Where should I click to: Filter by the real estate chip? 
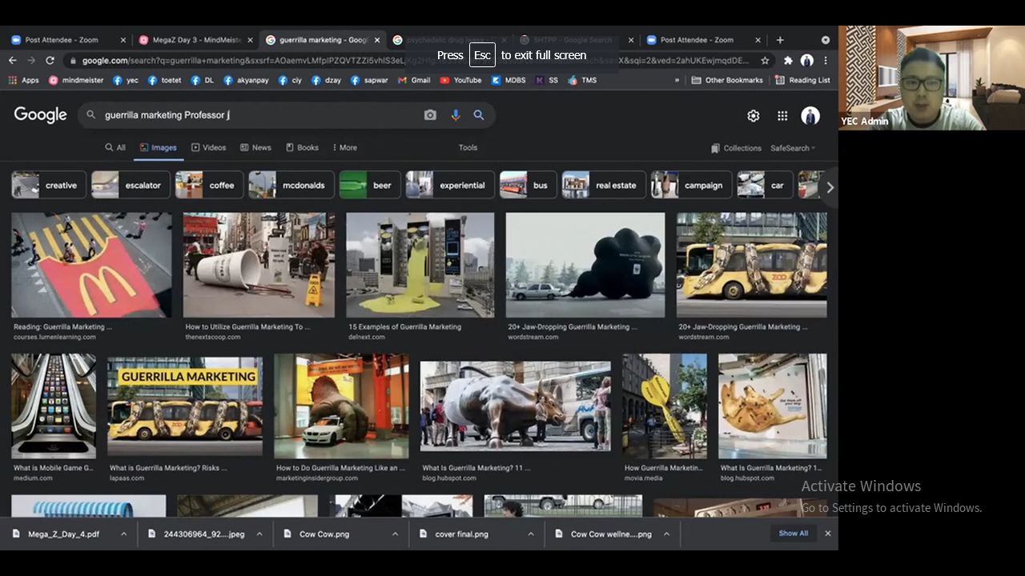coord(603,186)
